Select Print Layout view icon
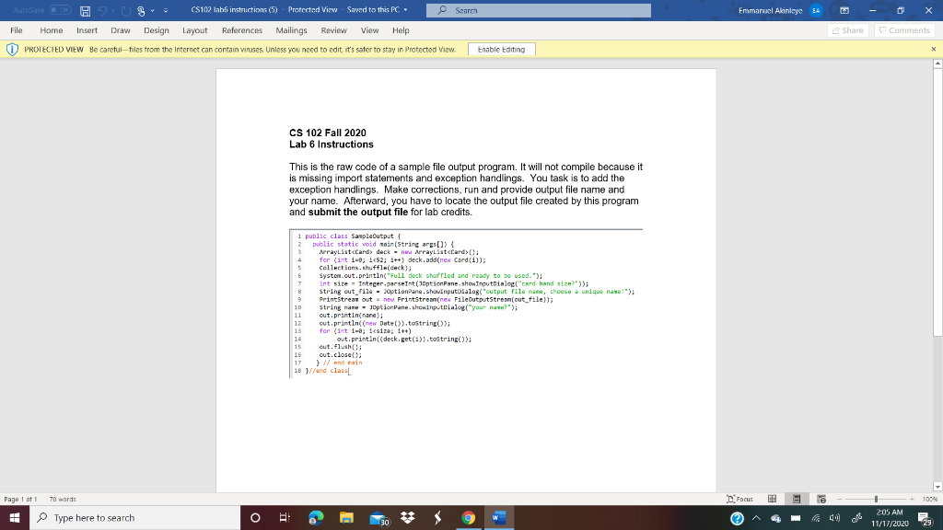Image resolution: width=943 pixels, height=530 pixels. (797, 499)
